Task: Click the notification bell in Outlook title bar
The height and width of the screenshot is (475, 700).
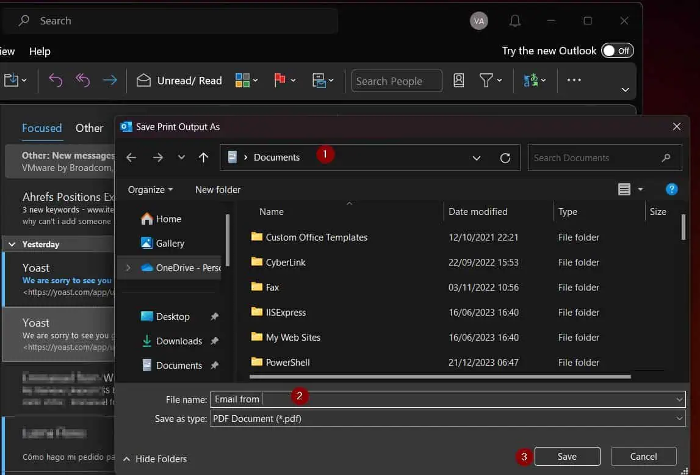Action: [x=514, y=21]
